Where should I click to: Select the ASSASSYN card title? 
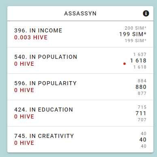(x=80, y=13)
